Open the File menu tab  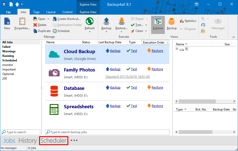coord(8,12)
